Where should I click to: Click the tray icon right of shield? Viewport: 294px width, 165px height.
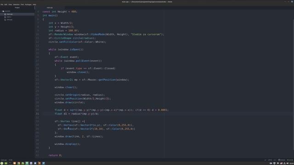tap(278, 163)
